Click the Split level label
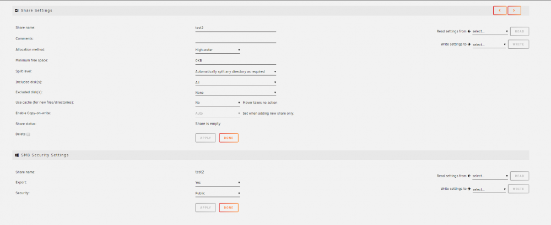Screen dimensions: 551x225 24,71
